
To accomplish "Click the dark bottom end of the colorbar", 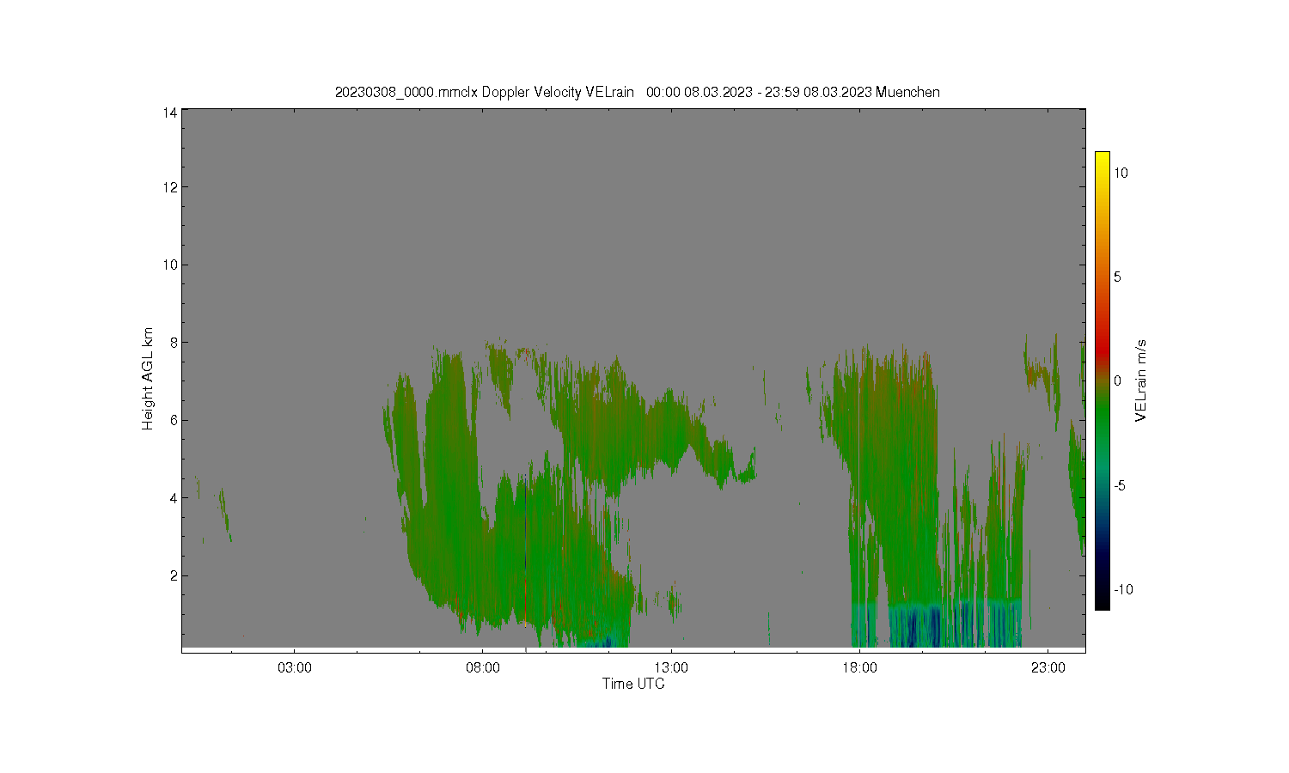I will point(1102,600).
